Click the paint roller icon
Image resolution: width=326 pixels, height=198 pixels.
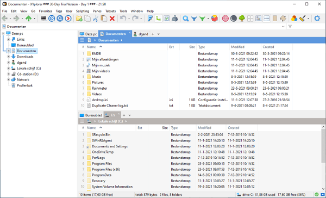pyautogui.click(x=302, y=18)
